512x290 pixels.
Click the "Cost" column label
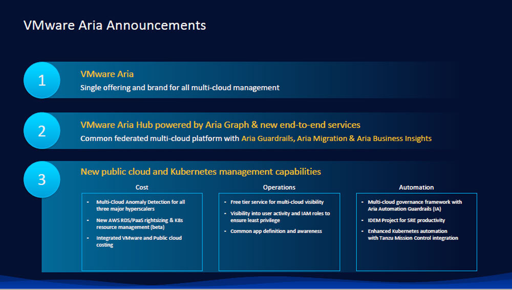pos(142,188)
